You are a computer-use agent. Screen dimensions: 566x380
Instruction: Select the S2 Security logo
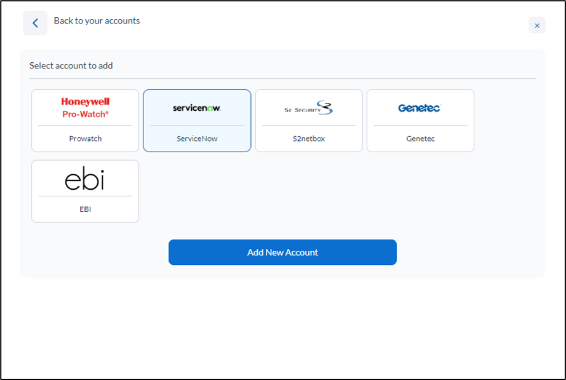tap(309, 108)
